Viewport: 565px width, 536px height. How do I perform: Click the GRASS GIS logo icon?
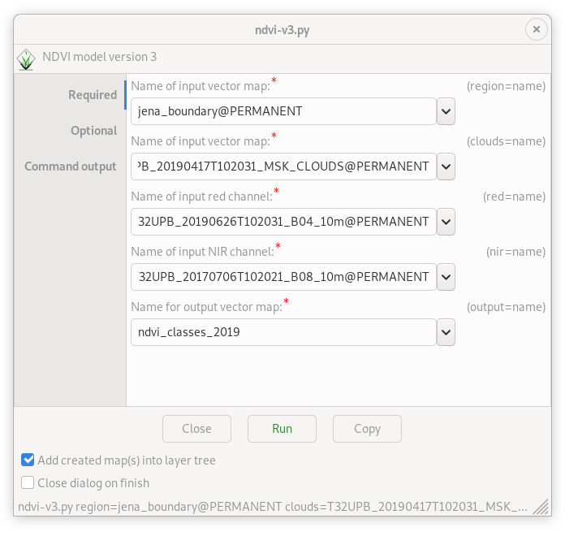pos(26,59)
